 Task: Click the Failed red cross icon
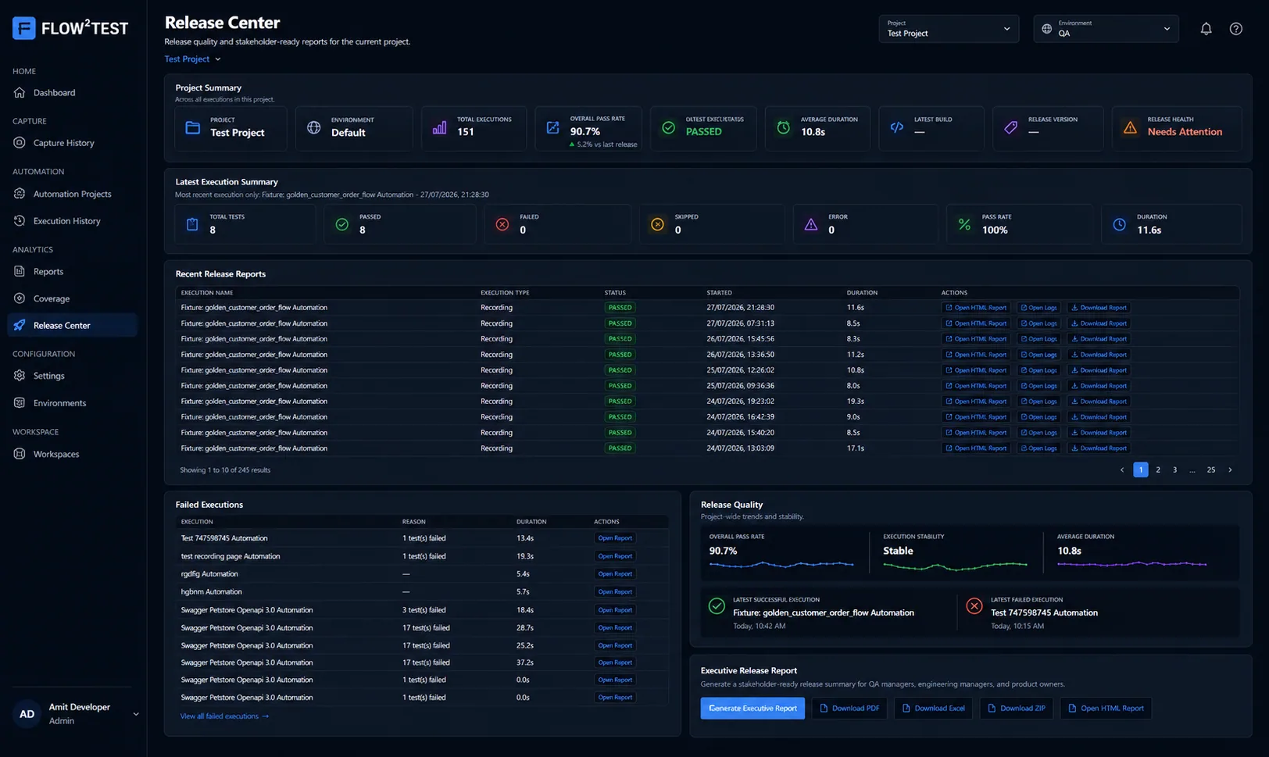pyautogui.click(x=502, y=224)
